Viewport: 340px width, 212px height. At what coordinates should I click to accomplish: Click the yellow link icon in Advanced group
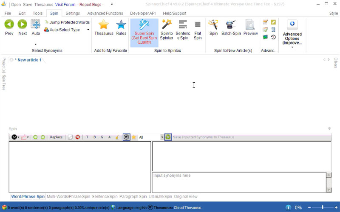pyautogui.click(x=273, y=22)
